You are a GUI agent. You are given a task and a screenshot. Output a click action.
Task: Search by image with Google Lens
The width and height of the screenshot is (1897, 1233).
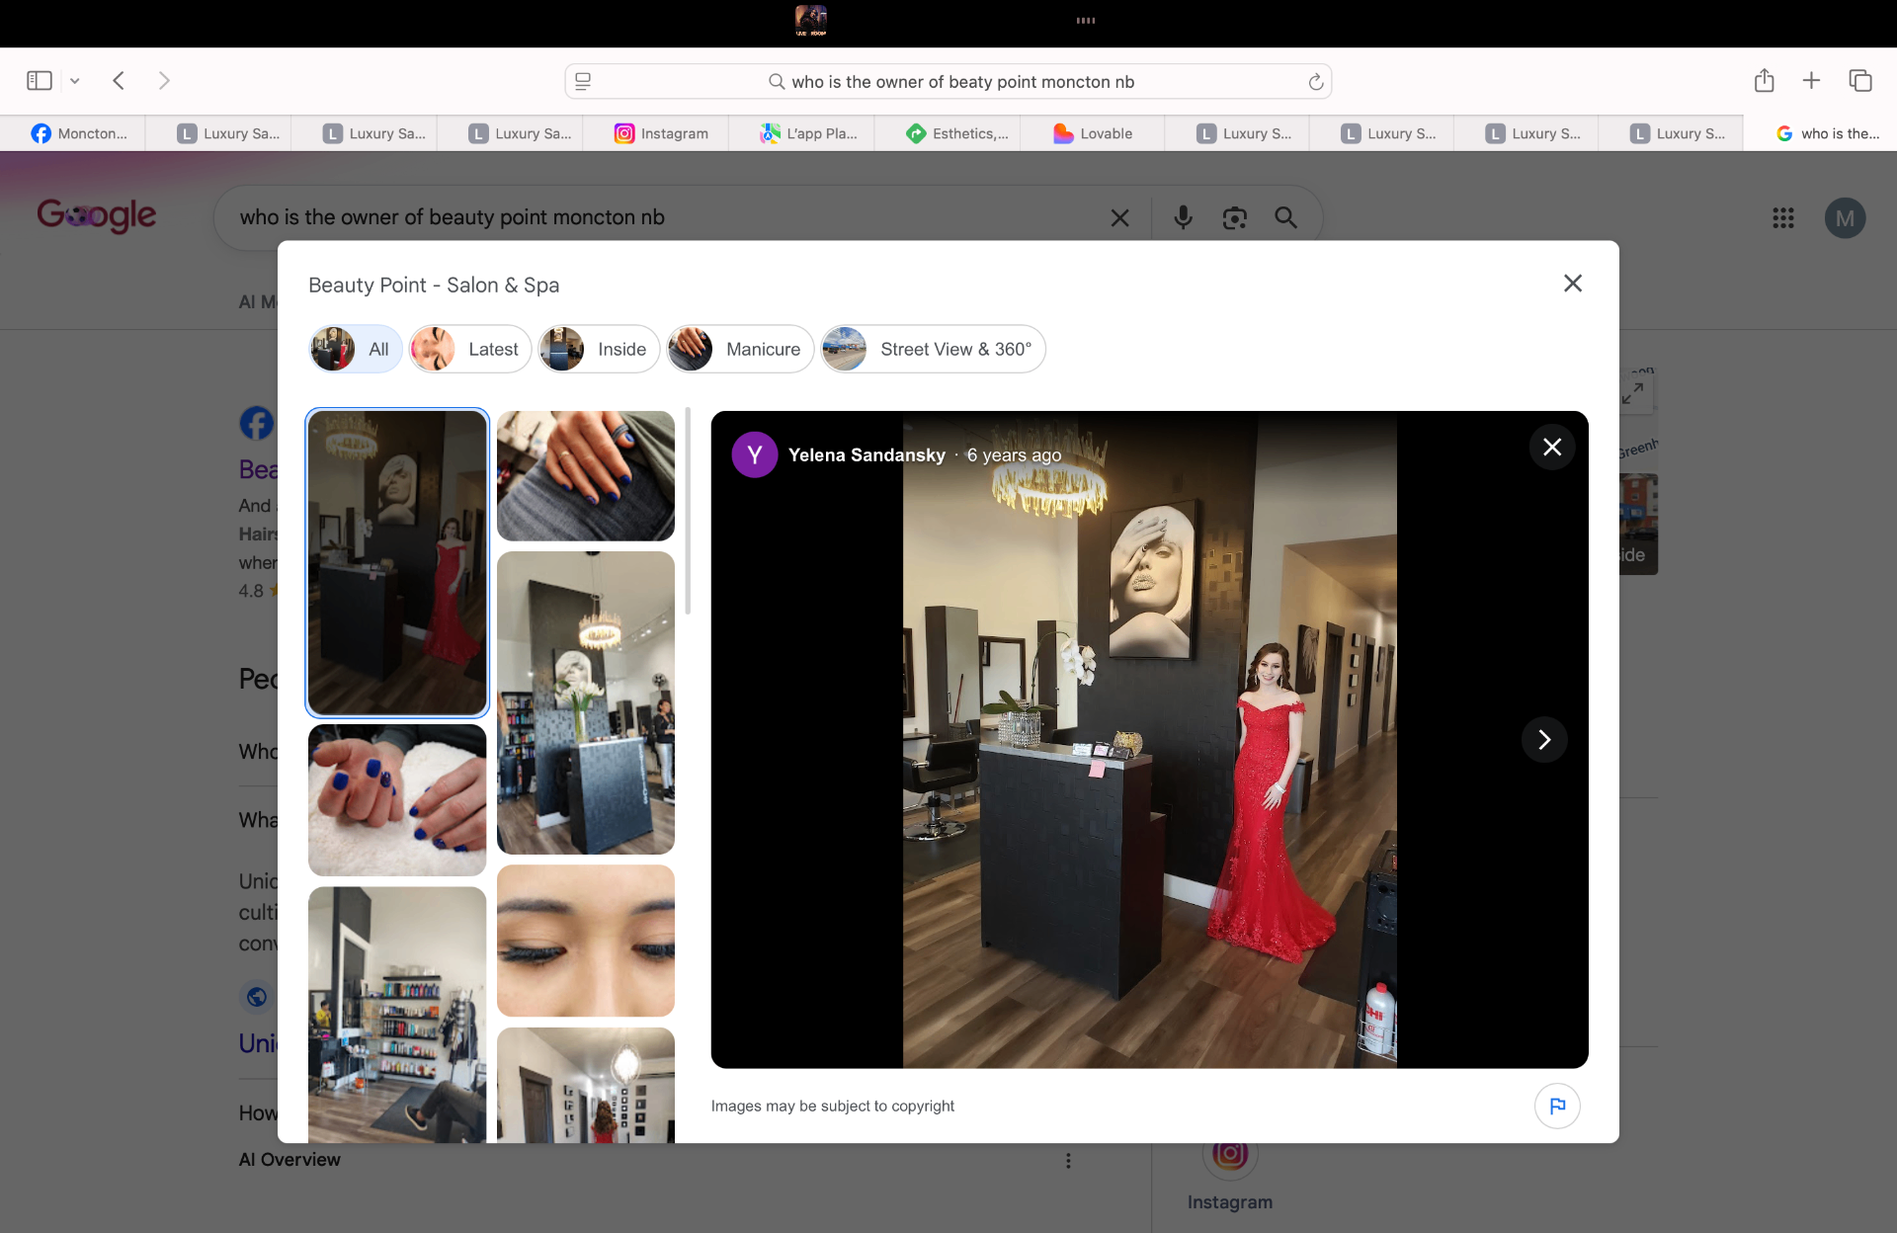1234,218
